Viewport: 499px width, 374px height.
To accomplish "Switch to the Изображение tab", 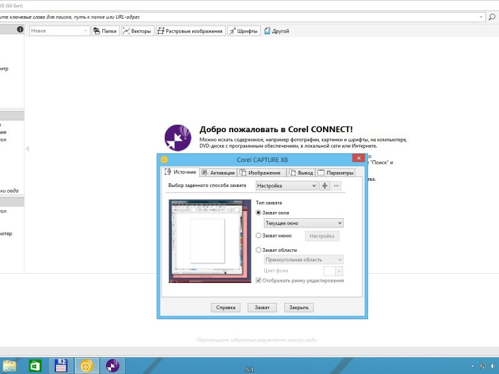I will click(261, 173).
